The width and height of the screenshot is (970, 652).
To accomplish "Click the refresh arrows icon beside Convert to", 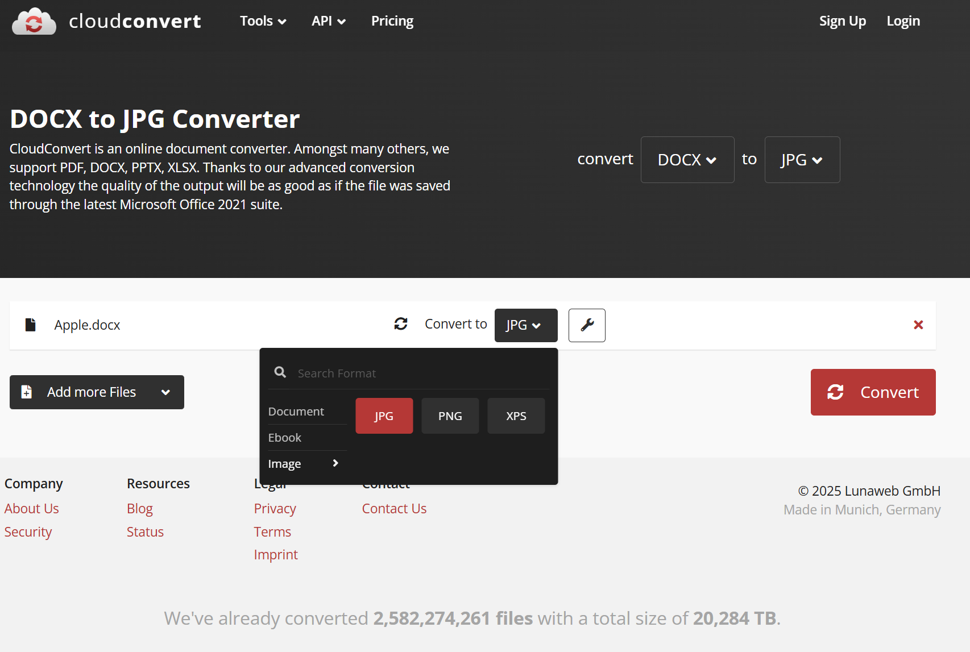I will click(x=401, y=324).
